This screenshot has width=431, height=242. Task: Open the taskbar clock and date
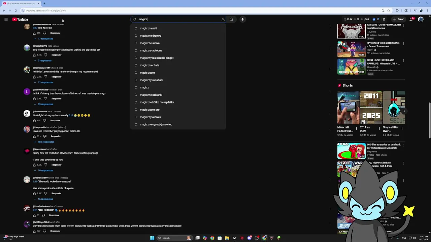tap(423, 238)
